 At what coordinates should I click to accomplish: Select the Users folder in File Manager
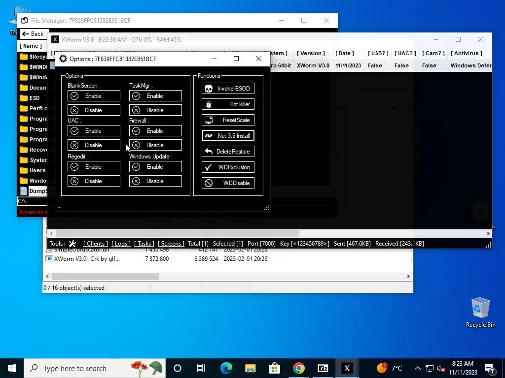click(x=33, y=170)
